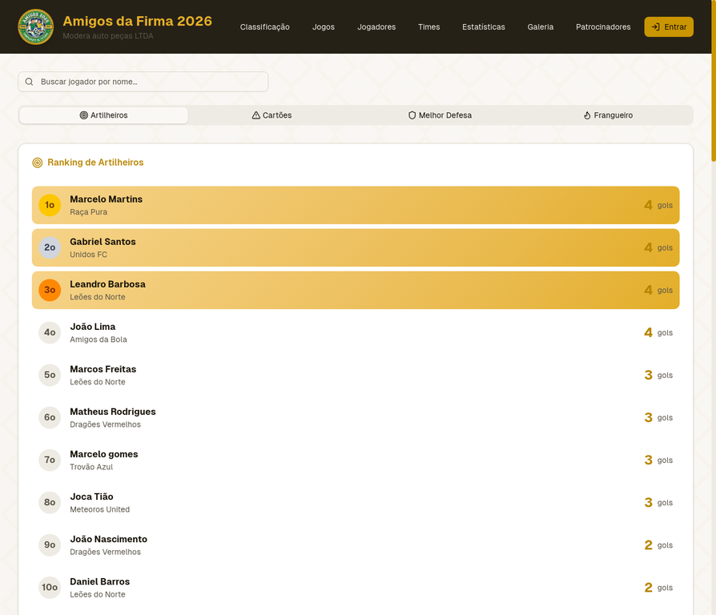Viewport: 716px width, 615px height.
Task: Click the gold 1o rank badge
Action: click(50, 205)
